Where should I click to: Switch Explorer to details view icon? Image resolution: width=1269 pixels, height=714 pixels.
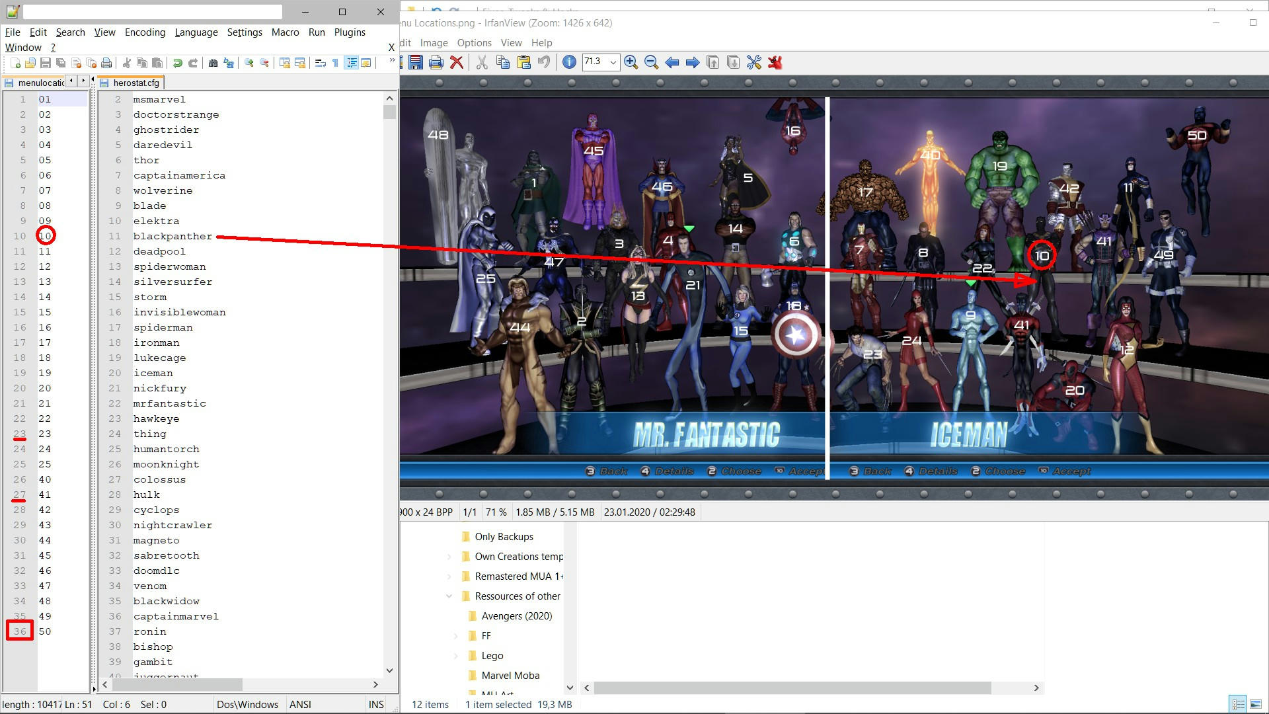pos(1238,704)
